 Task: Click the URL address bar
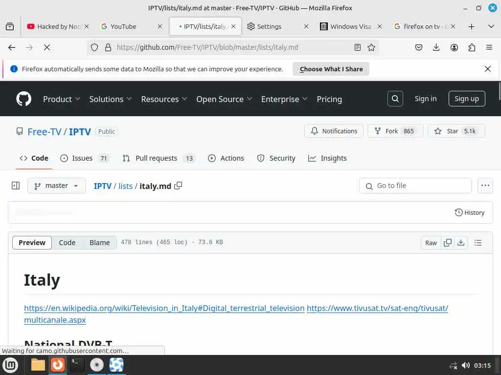pos(232,47)
